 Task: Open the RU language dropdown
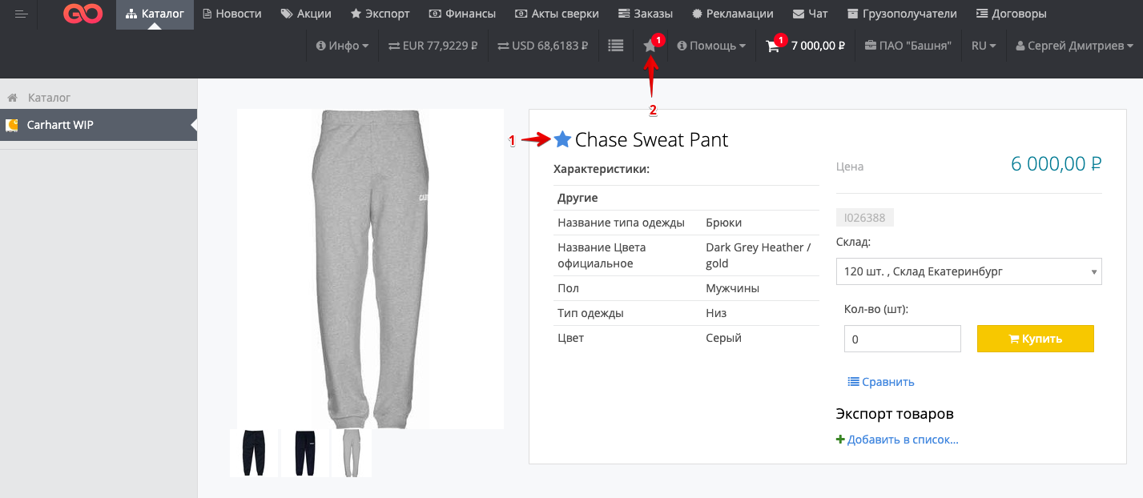(983, 46)
